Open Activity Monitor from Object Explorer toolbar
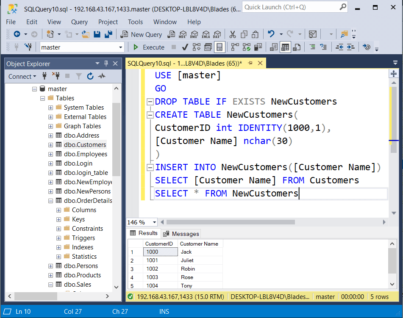The height and width of the screenshot is (318, 403). tap(102, 76)
